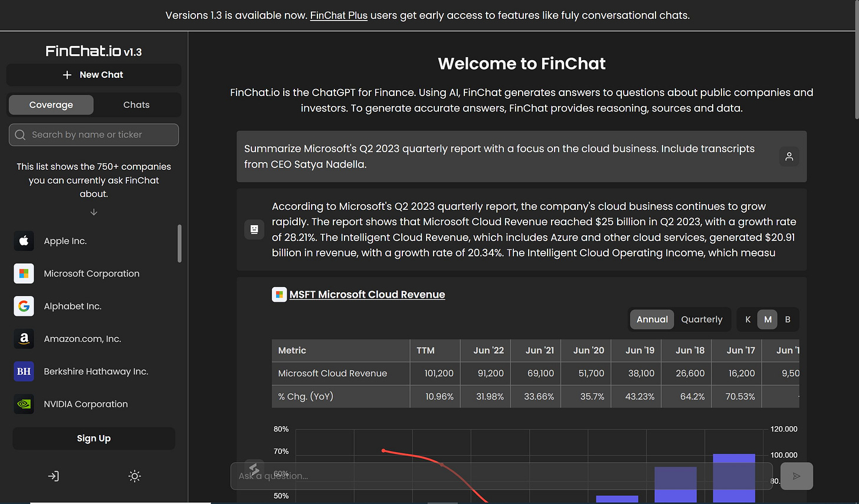Open the Chats tab
859x504 pixels.
tap(136, 104)
